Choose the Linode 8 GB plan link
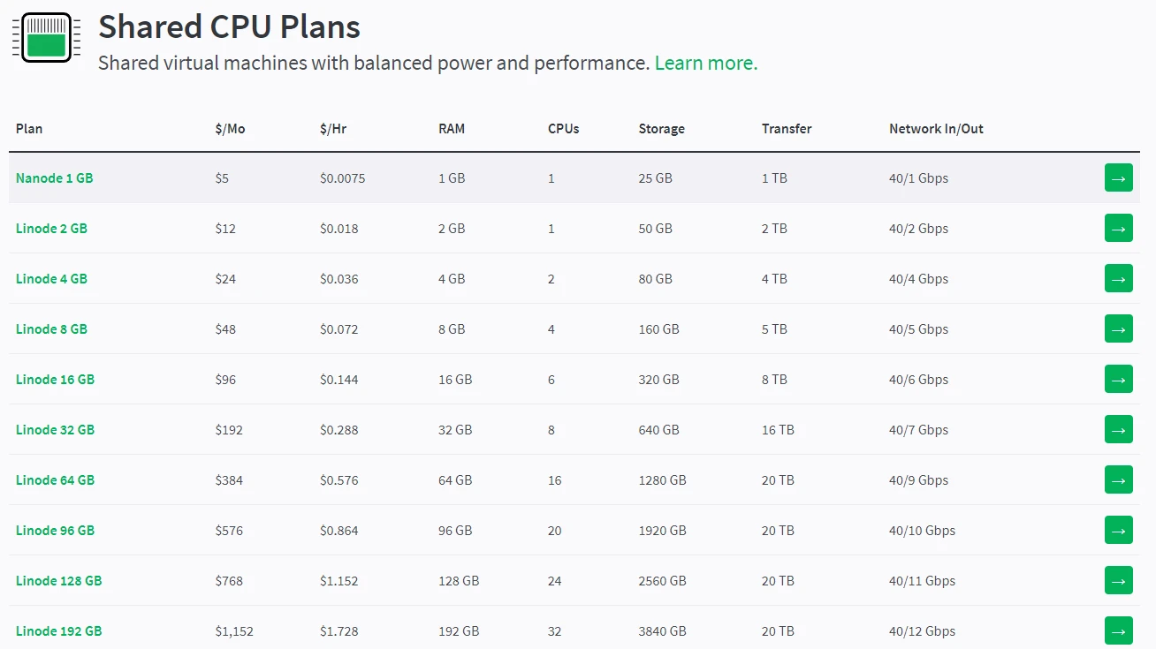Screen dimensions: 1156x649 click(x=51, y=329)
